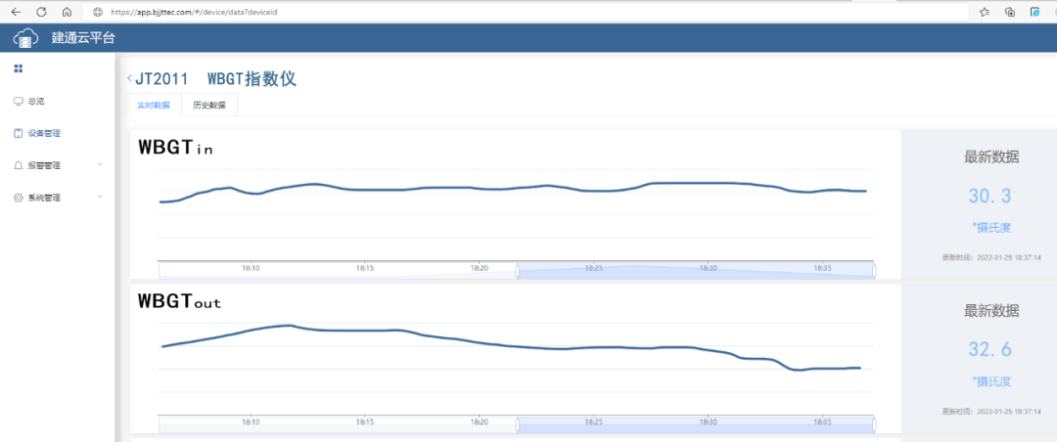Click the WBGTout zoom slider selected range
The image size is (1057, 442).
(695, 424)
